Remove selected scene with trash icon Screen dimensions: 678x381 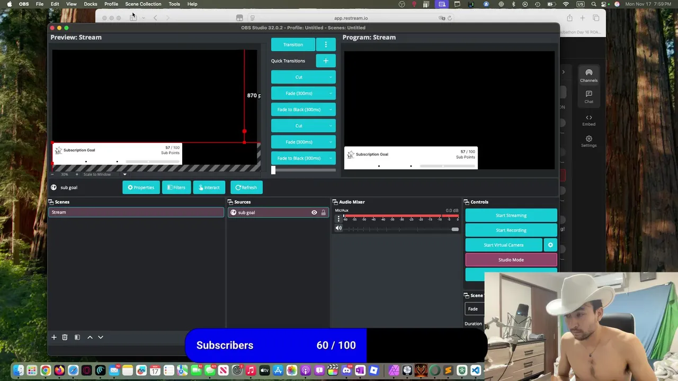(65, 337)
